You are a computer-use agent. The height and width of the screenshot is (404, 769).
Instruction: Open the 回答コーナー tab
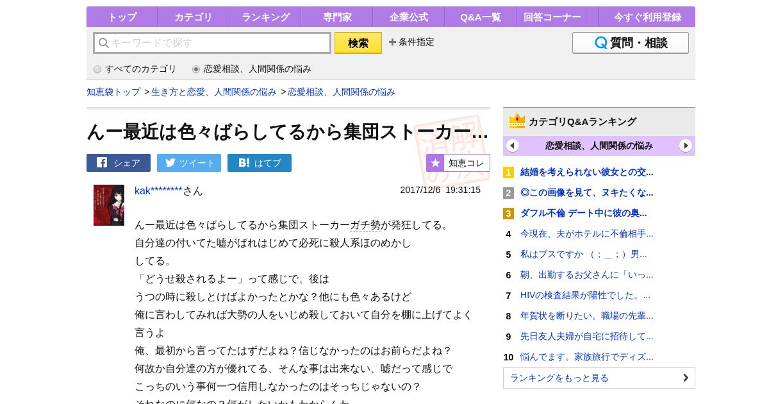tap(552, 17)
